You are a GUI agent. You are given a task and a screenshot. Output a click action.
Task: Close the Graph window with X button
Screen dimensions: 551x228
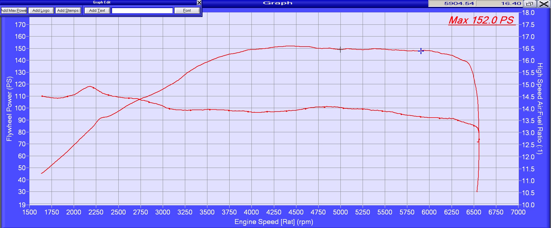[x=544, y=4]
